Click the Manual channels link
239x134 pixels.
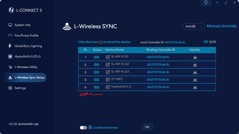coord(222,26)
